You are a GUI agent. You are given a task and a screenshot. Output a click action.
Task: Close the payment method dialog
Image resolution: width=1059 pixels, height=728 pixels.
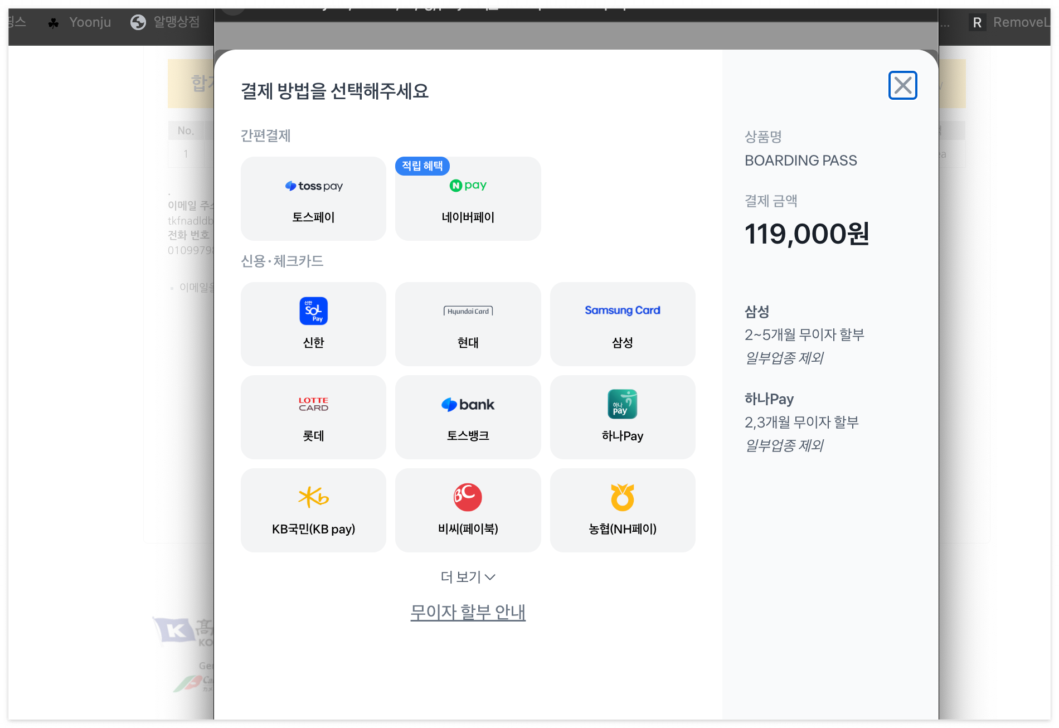(902, 85)
